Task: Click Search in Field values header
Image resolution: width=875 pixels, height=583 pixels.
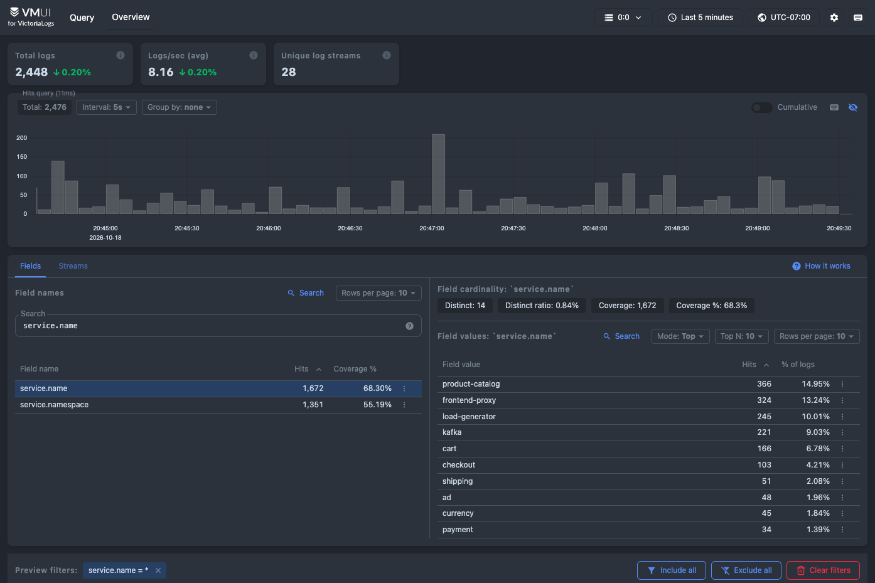Action: pyautogui.click(x=621, y=336)
